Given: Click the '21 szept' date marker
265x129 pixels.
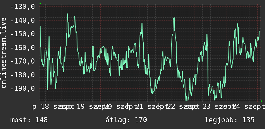Looking at the screenshot, I should click(151, 107).
